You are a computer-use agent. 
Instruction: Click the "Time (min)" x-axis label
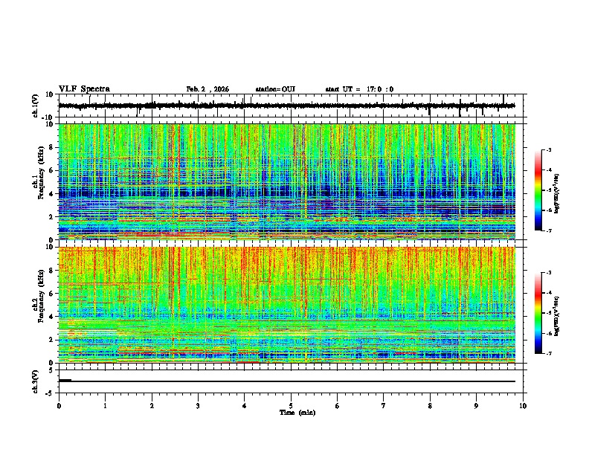coord(297,413)
